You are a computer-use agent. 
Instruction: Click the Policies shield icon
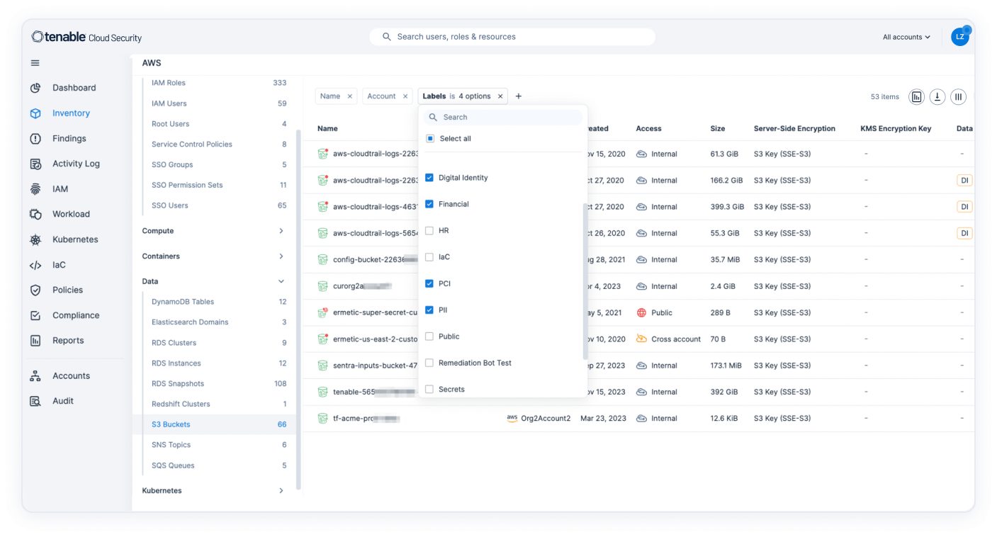pyautogui.click(x=35, y=290)
